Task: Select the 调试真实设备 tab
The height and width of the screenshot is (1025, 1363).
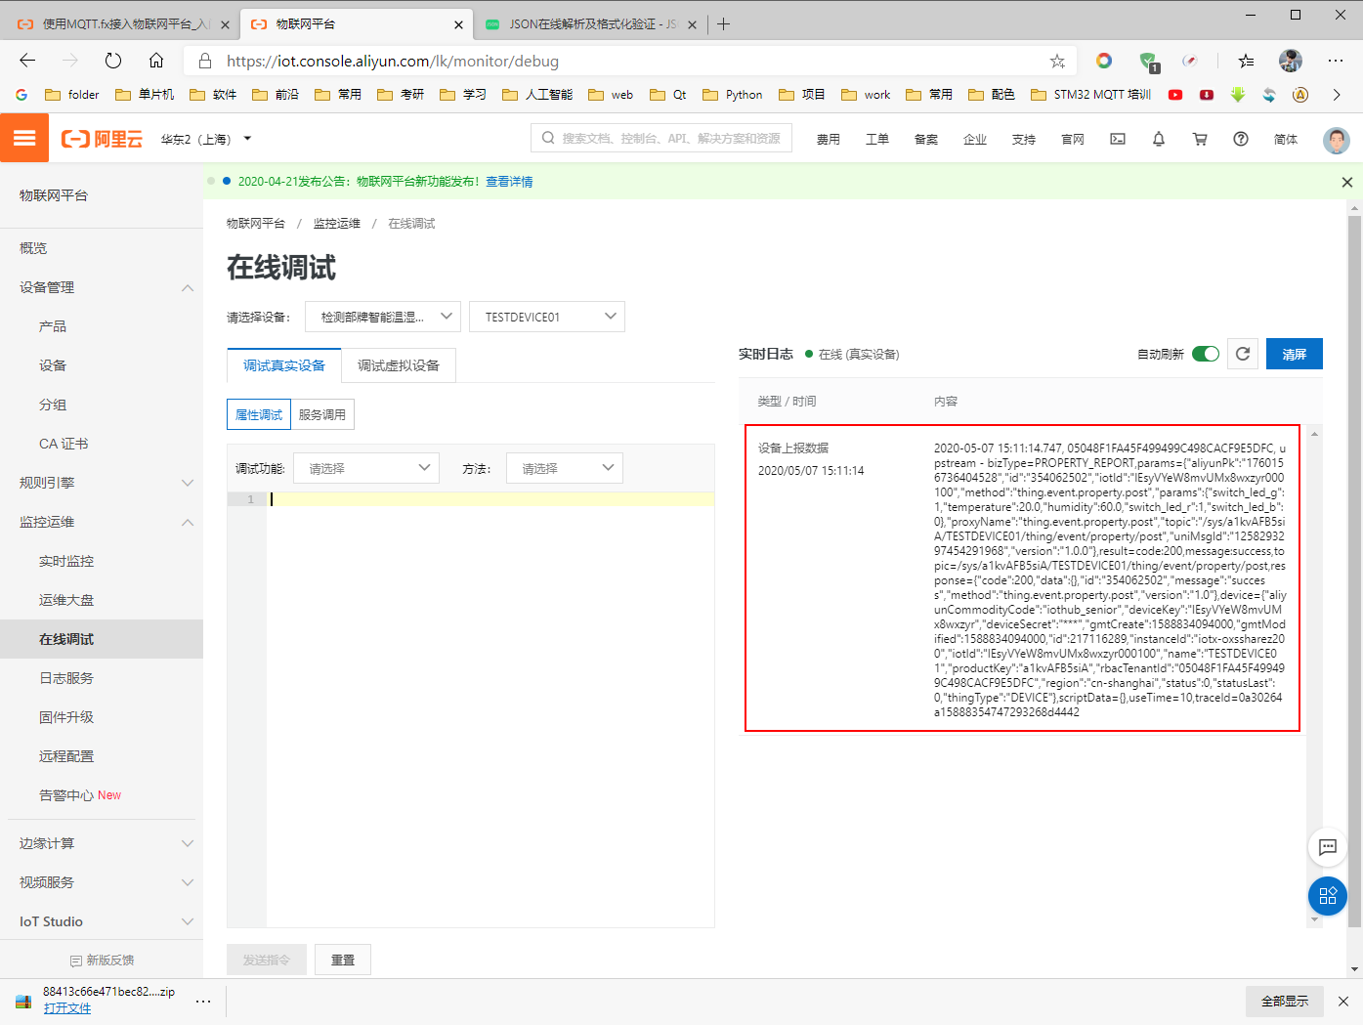Action: click(284, 365)
